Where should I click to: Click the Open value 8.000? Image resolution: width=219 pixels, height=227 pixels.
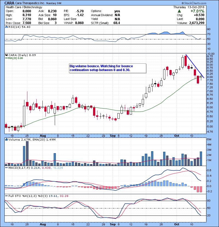pyautogui.click(x=27, y=11)
